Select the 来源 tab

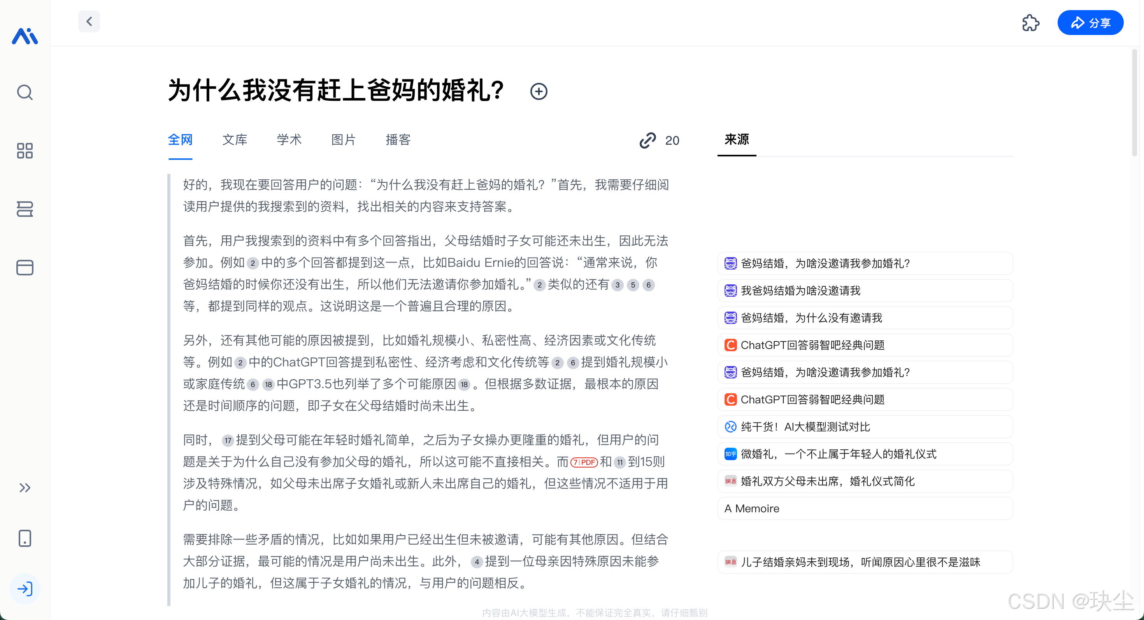[x=736, y=139]
